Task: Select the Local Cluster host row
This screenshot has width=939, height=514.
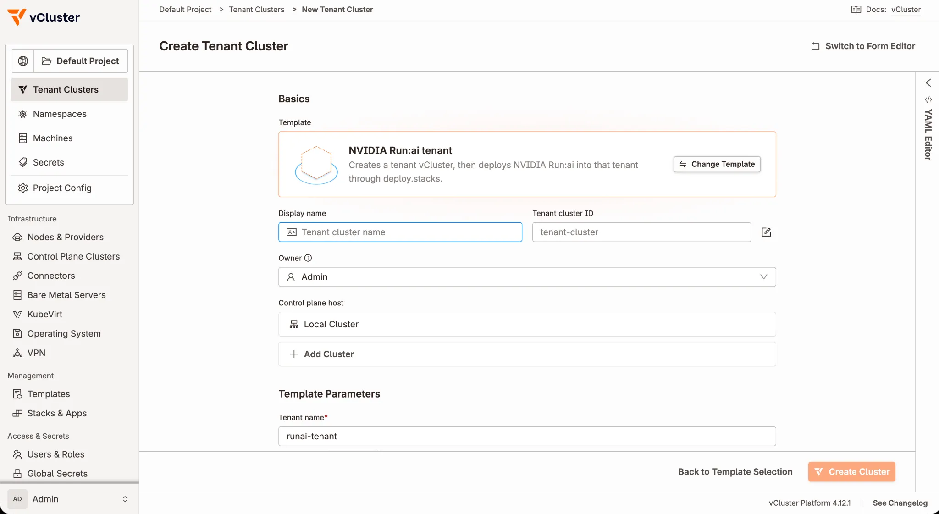Action: pyautogui.click(x=527, y=324)
